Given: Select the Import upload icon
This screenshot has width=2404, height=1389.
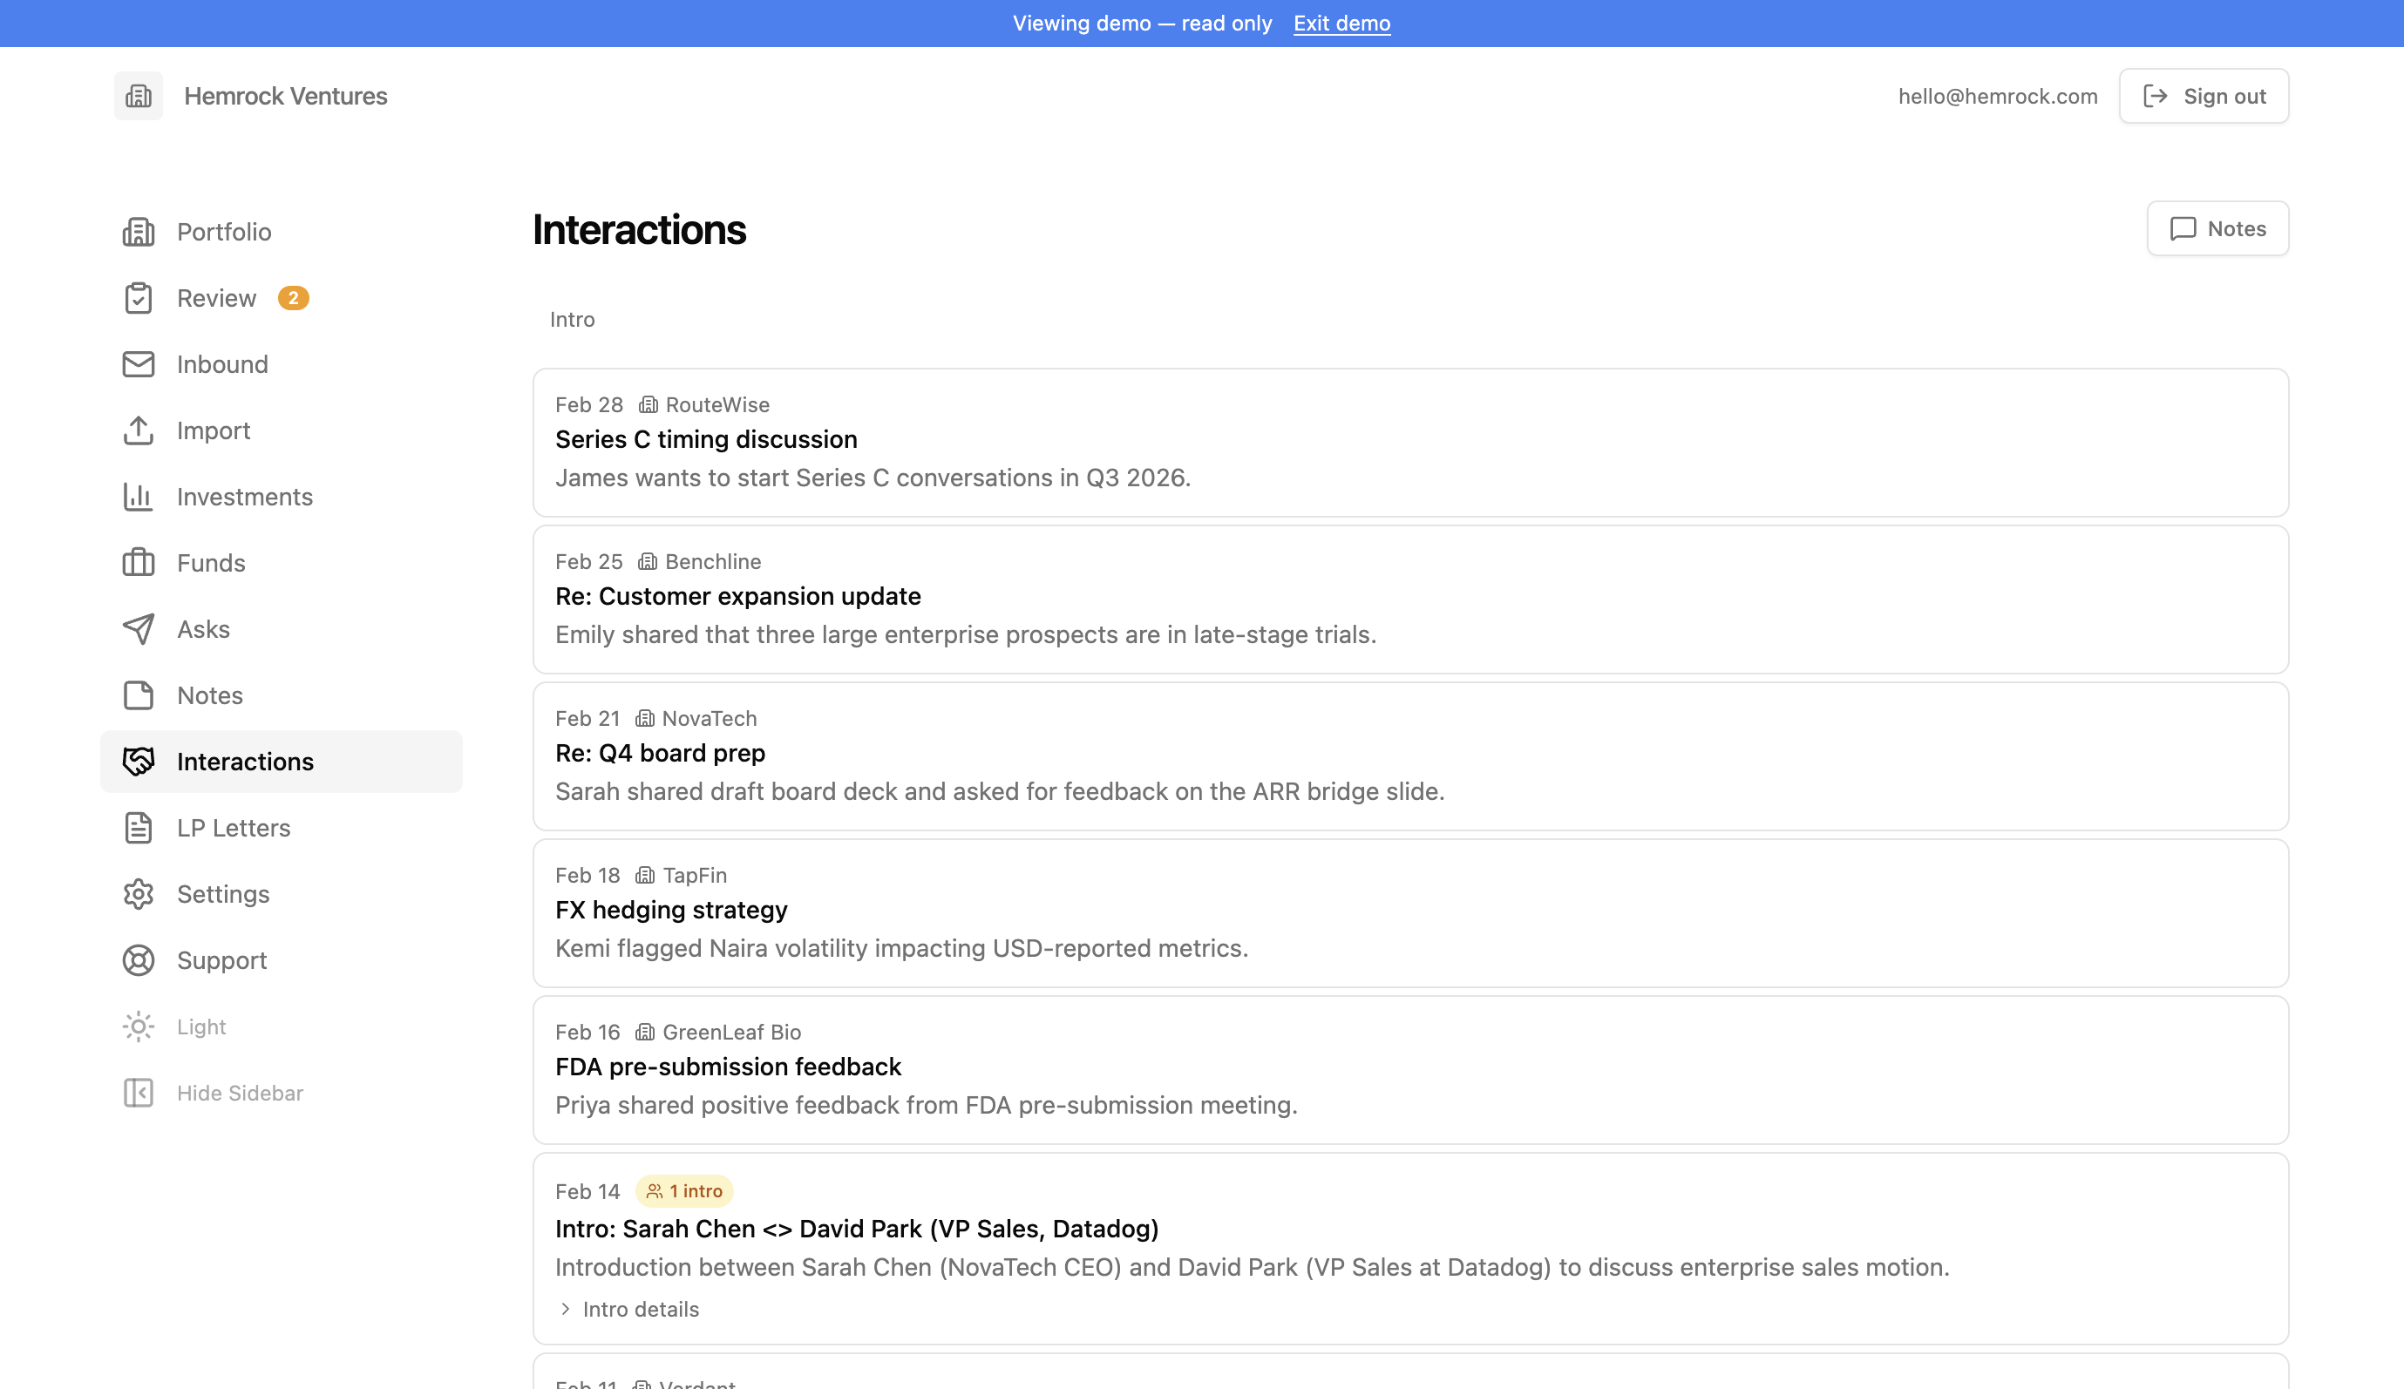Looking at the screenshot, I should coord(139,430).
